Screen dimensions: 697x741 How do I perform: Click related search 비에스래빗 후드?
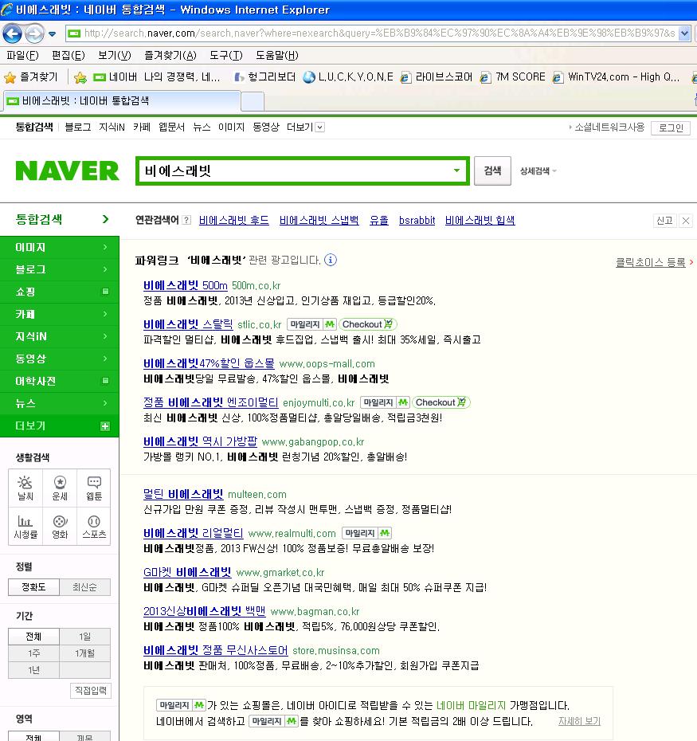pyautogui.click(x=234, y=220)
